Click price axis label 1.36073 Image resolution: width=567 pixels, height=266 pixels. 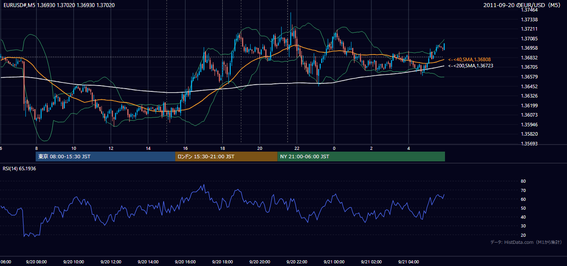tap(530, 115)
